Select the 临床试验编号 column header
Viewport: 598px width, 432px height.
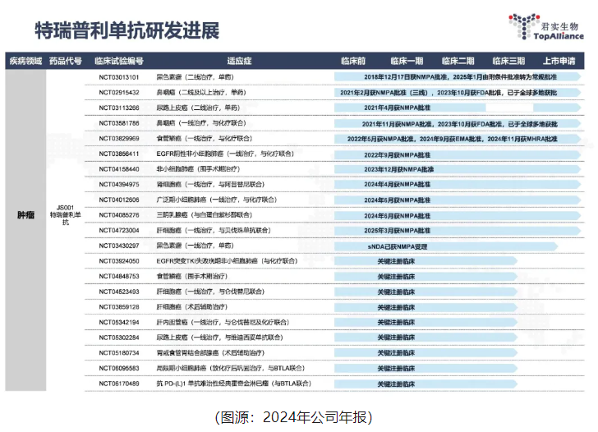(119, 61)
